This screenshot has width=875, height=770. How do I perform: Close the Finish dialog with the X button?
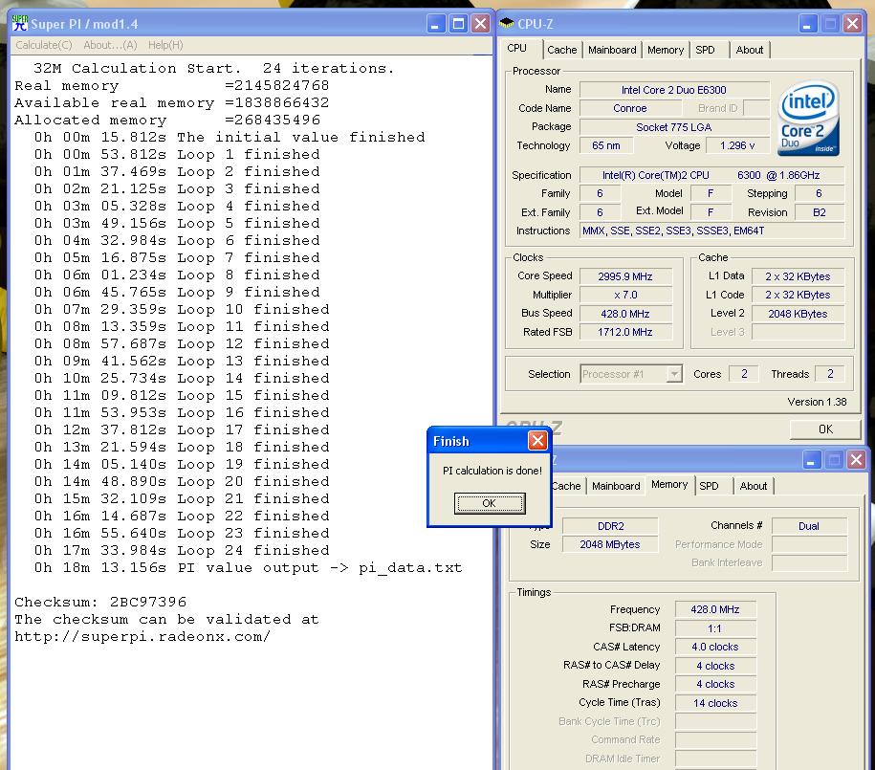click(537, 441)
